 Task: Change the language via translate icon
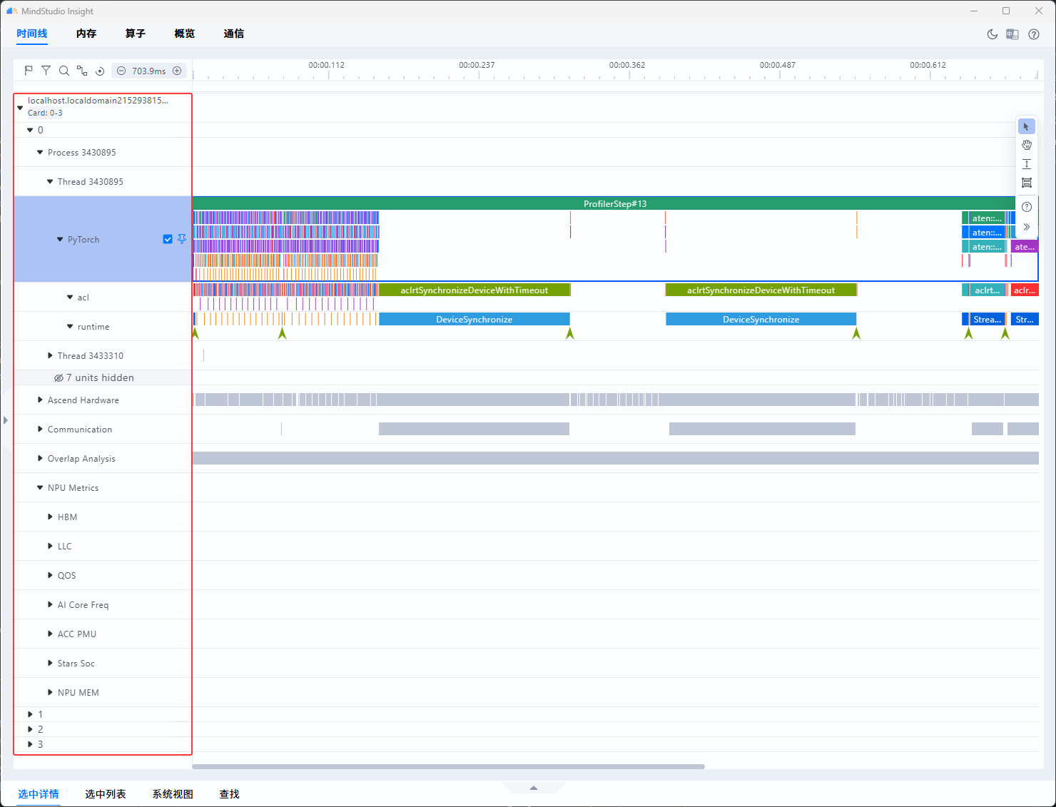click(1012, 34)
